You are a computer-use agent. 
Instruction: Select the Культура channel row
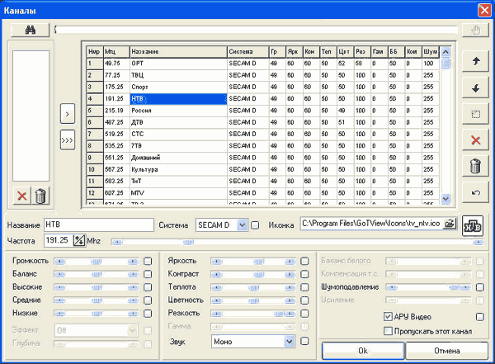[262, 169]
